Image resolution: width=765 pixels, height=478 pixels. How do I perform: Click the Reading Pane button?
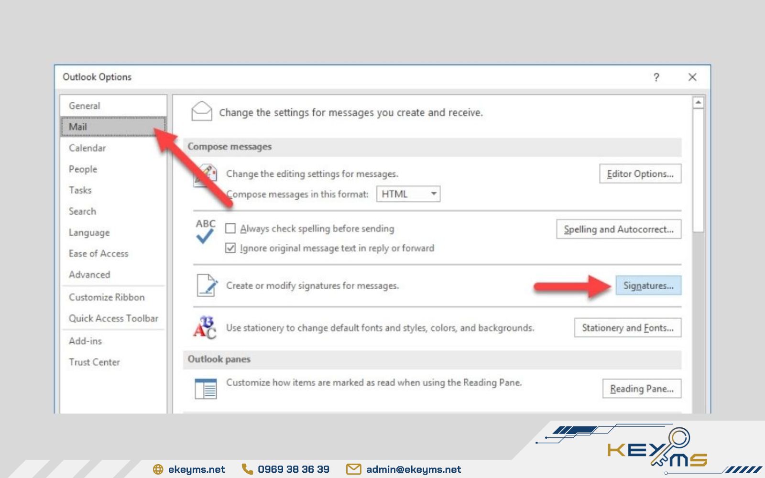pyautogui.click(x=642, y=389)
